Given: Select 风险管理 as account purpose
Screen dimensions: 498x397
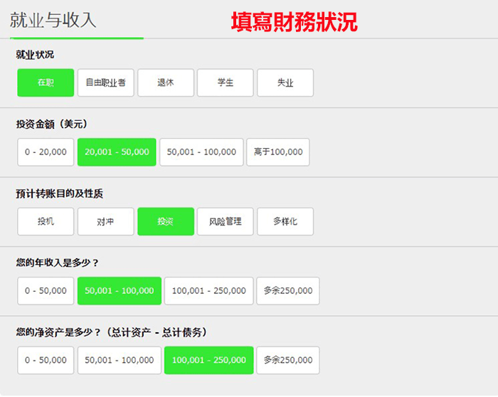Looking at the screenshot, I should click(225, 221).
